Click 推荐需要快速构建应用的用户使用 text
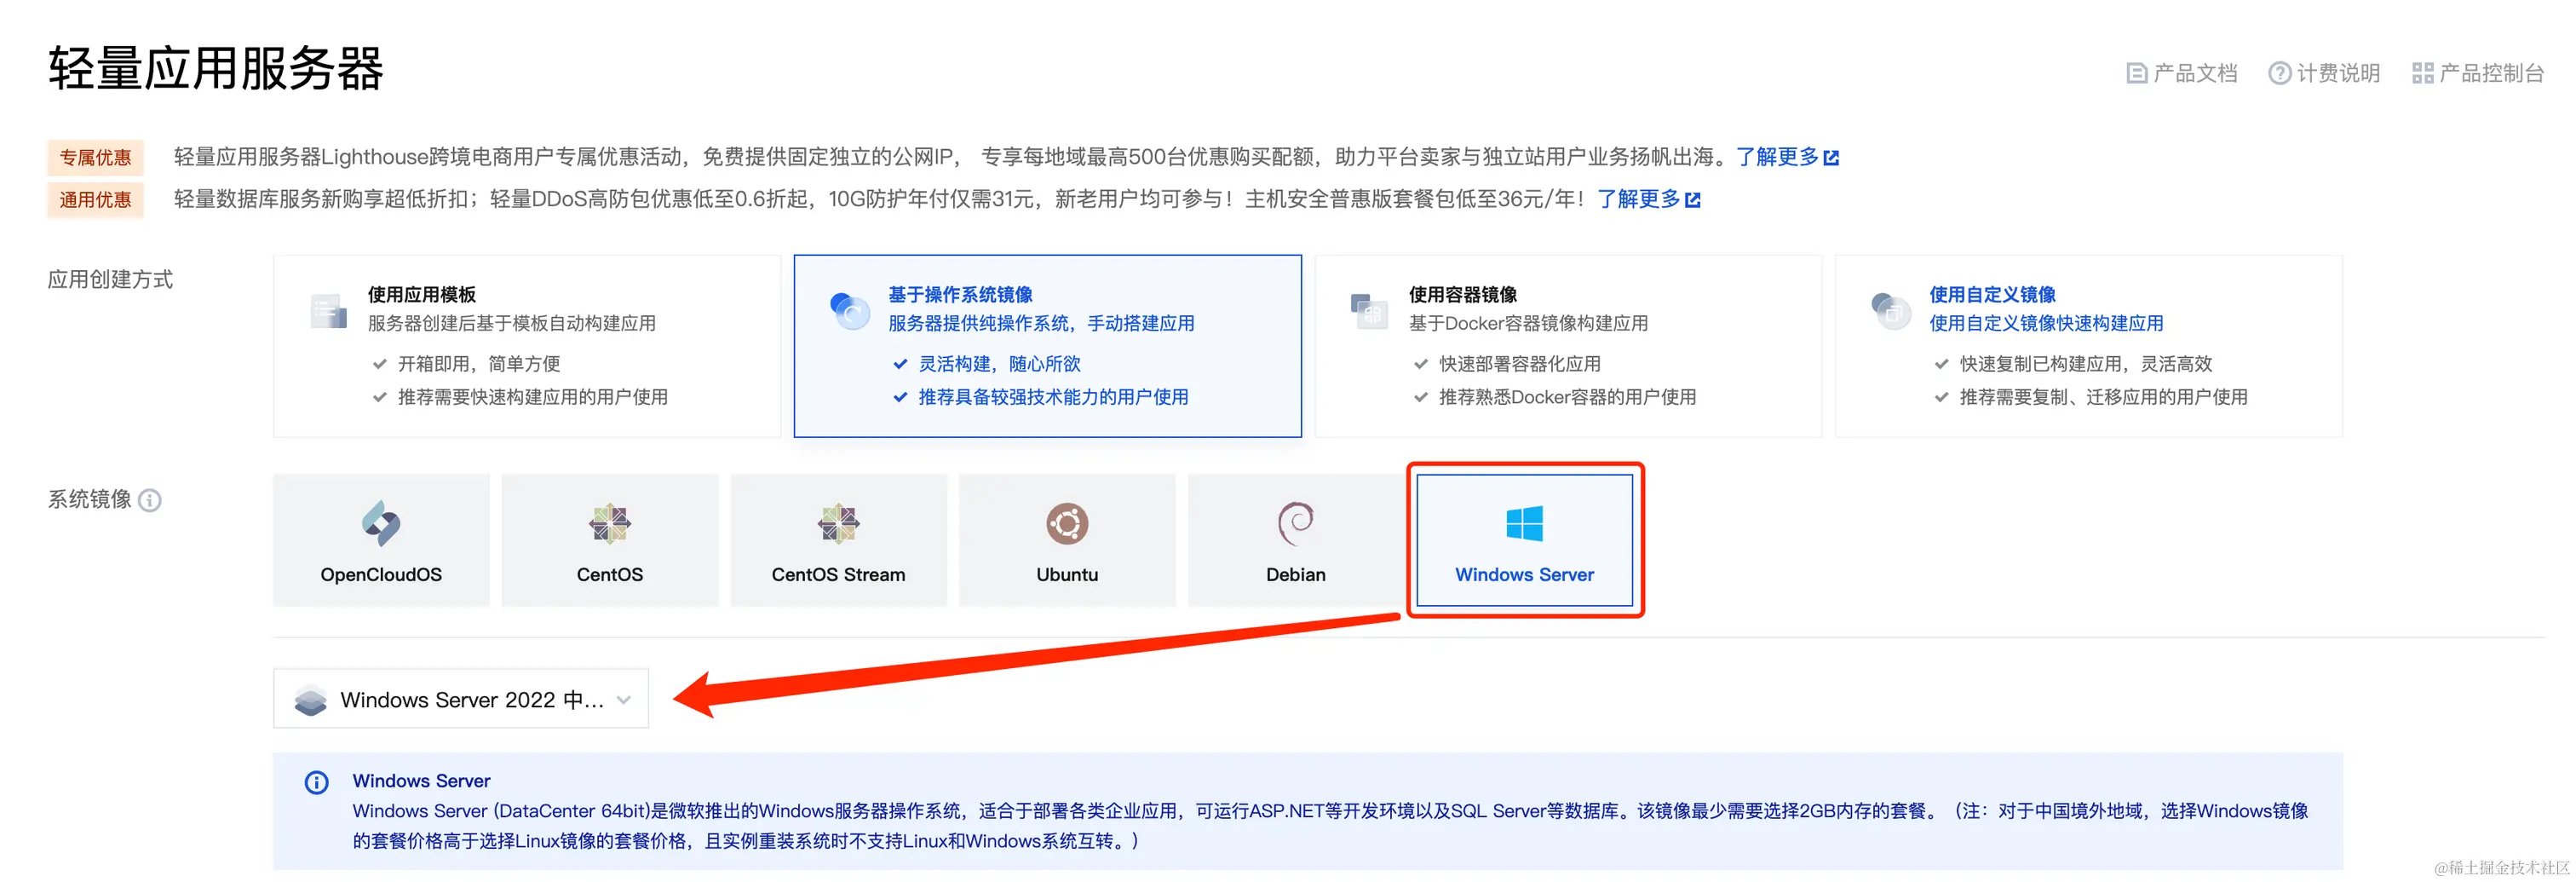The image size is (2576, 882). pyautogui.click(x=533, y=397)
